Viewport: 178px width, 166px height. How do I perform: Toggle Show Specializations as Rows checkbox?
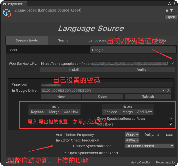point(171,119)
